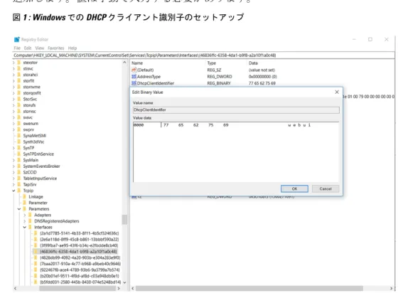Close the Edit Binary Value dialog

(337, 92)
